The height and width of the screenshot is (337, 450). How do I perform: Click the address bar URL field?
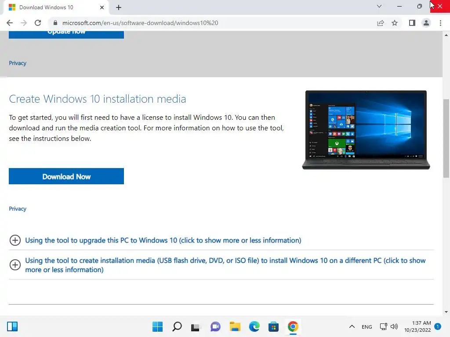click(x=212, y=23)
